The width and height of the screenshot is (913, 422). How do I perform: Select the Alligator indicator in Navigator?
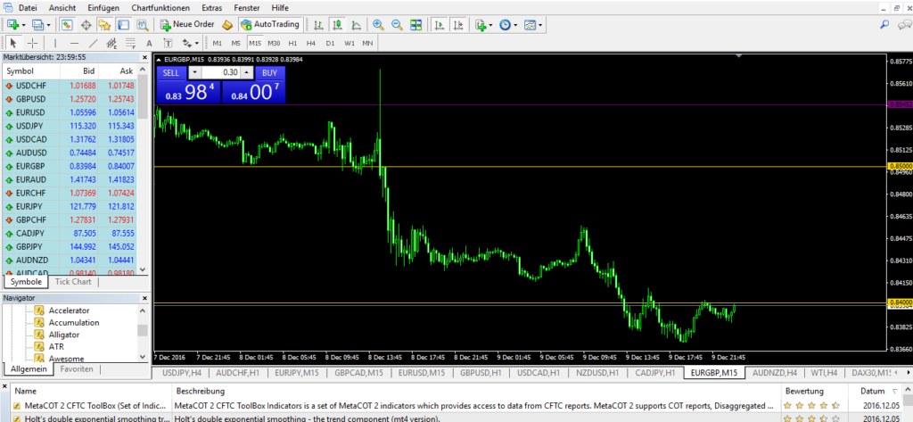point(64,335)
